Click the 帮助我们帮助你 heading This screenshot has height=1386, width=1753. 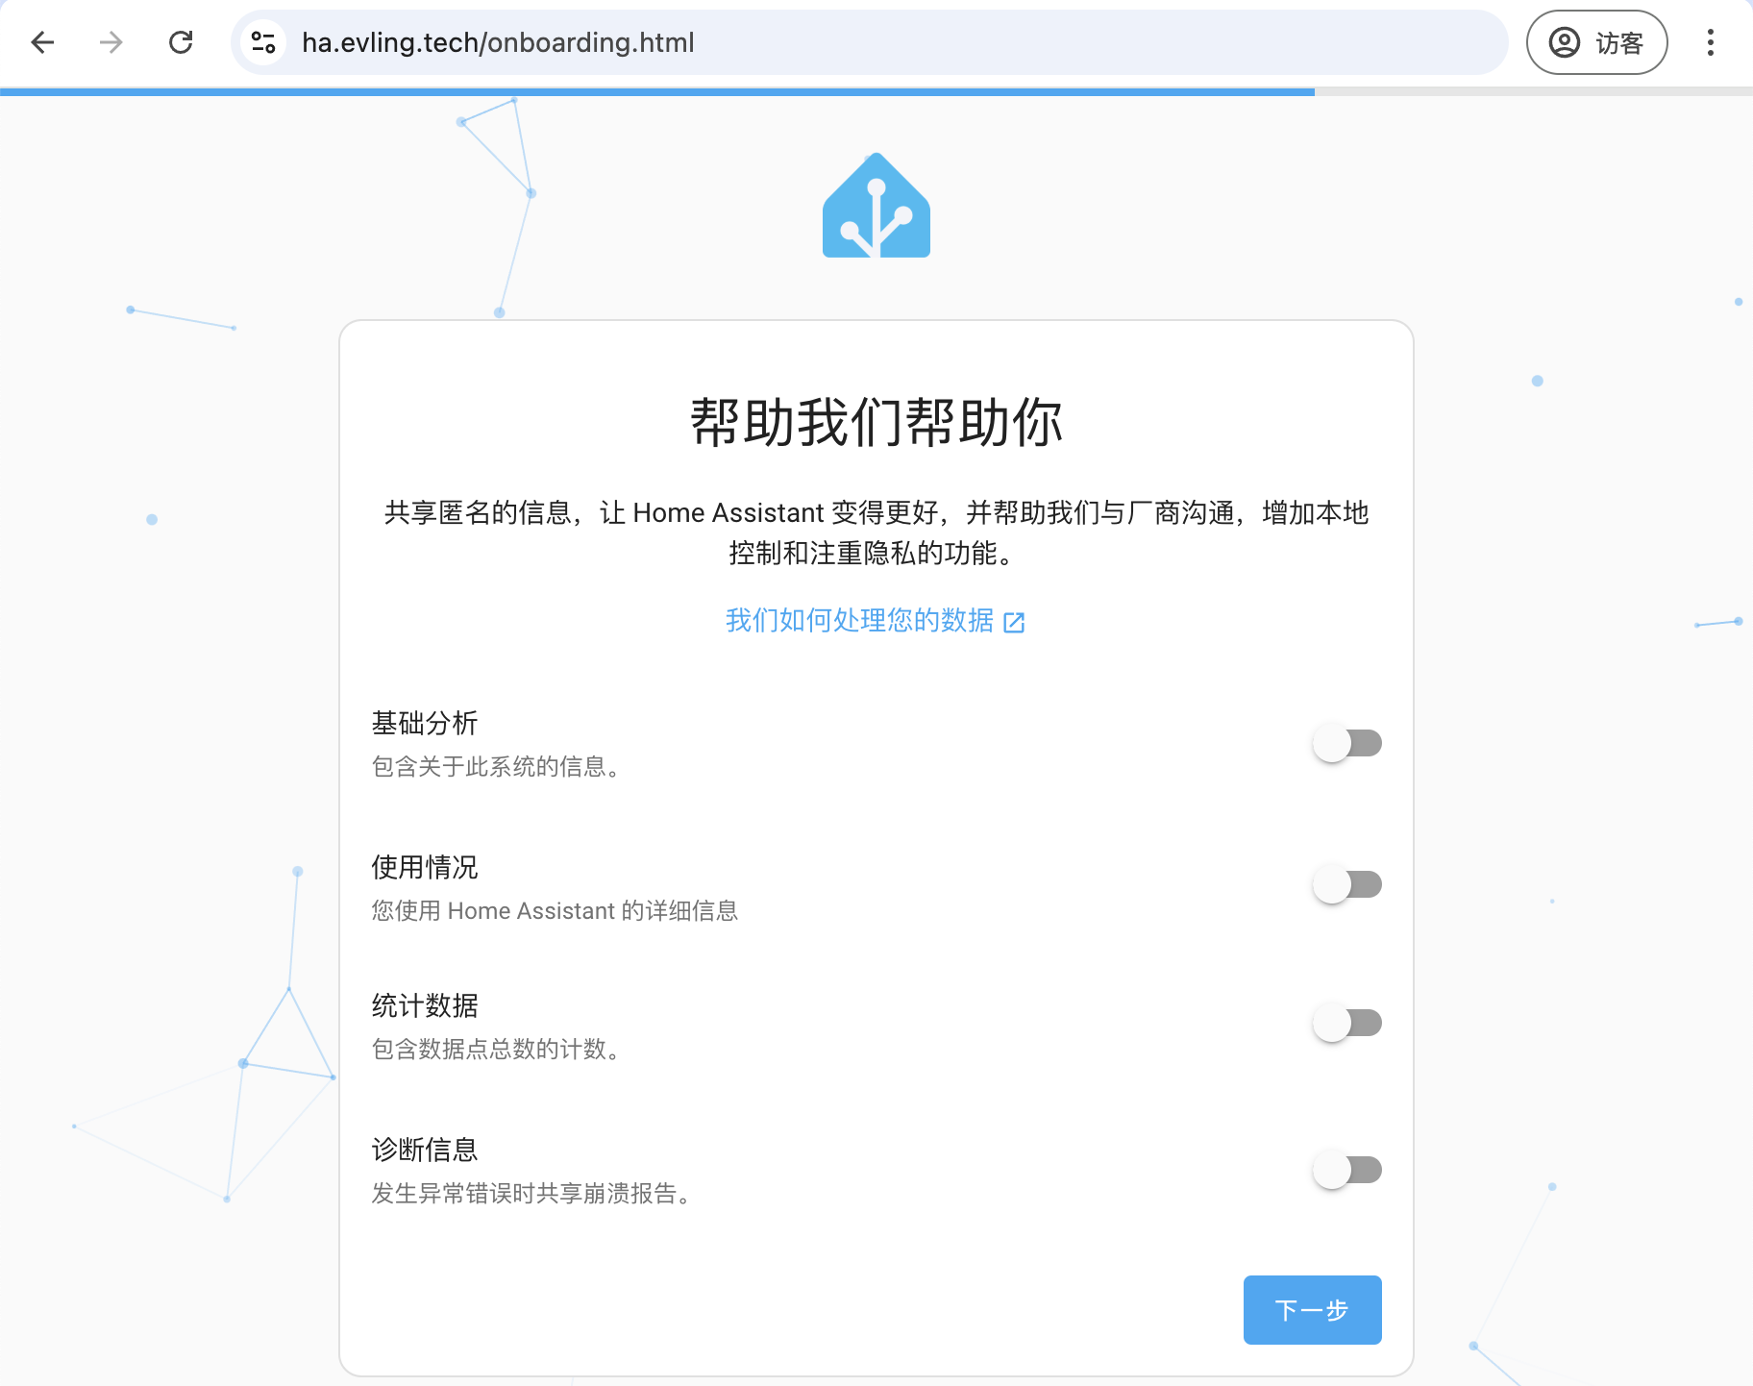tap(876, 423)
